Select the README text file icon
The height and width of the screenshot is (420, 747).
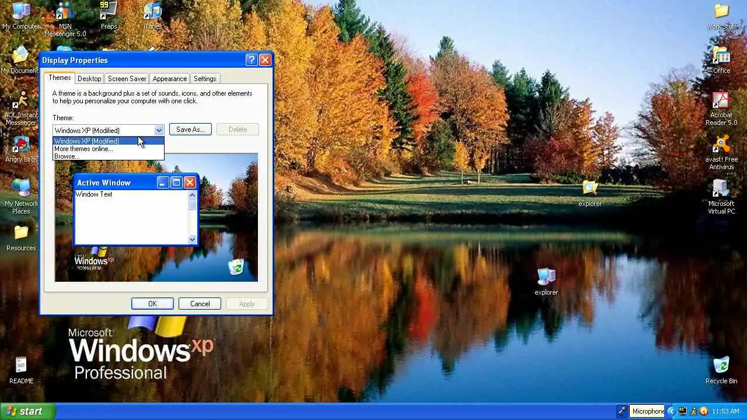coord(21,370)
